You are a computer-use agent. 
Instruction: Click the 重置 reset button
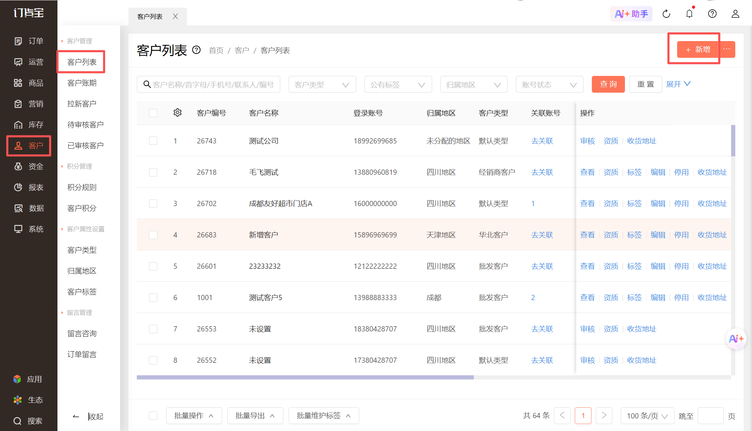(x=645, y=84)
